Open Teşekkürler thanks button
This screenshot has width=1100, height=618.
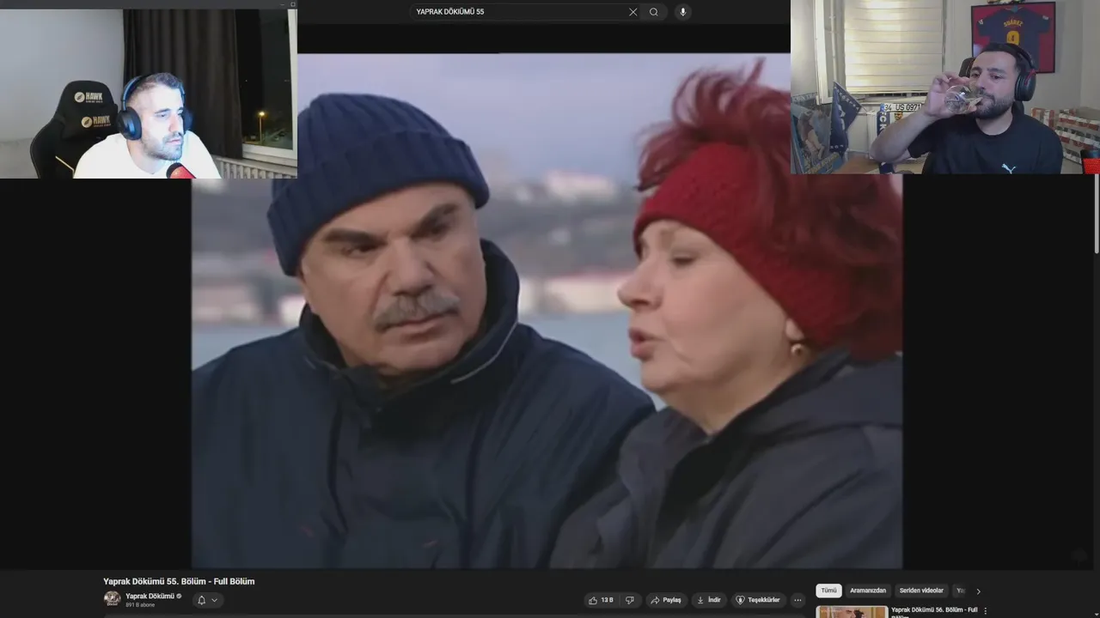[758, 600]
